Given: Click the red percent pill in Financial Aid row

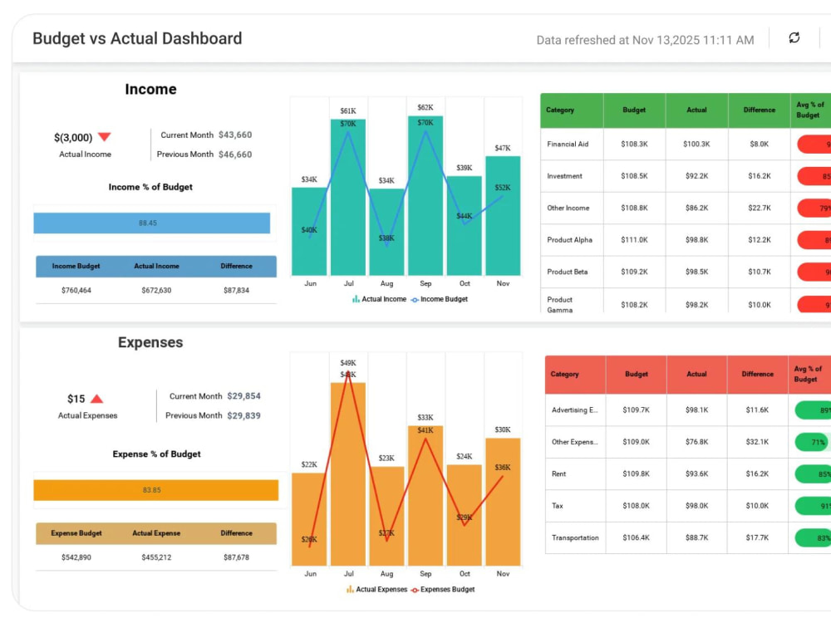Looking at the screenshot, I should (814, 144).
